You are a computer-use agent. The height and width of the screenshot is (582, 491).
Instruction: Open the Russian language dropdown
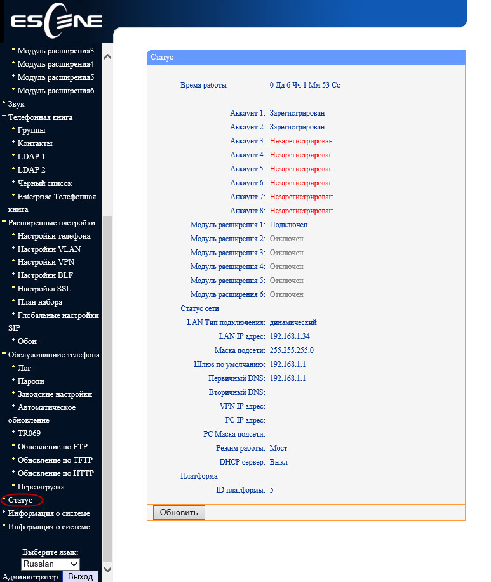(x=51, y=564)
